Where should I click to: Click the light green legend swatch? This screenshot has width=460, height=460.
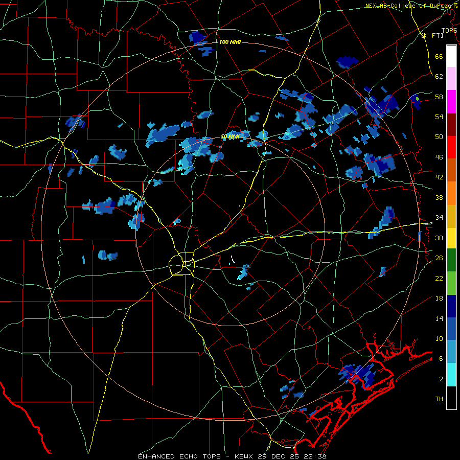pyautogui.click(x=451, y=283)
